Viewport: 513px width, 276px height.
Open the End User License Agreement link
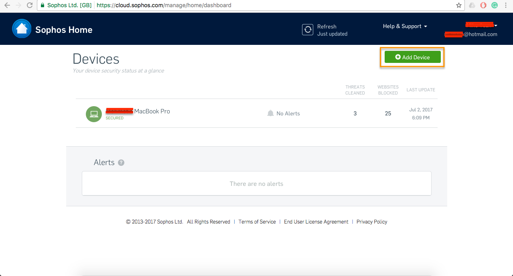pyautogui.click(x=316, y=222)
